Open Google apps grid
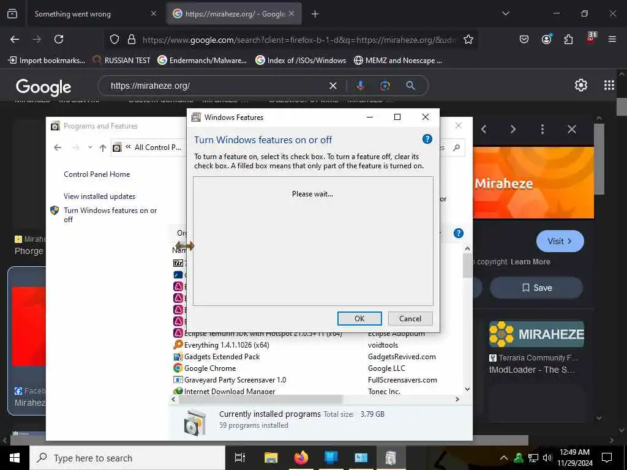The height and width of the screenshot is (470, 627). (609, 85)
